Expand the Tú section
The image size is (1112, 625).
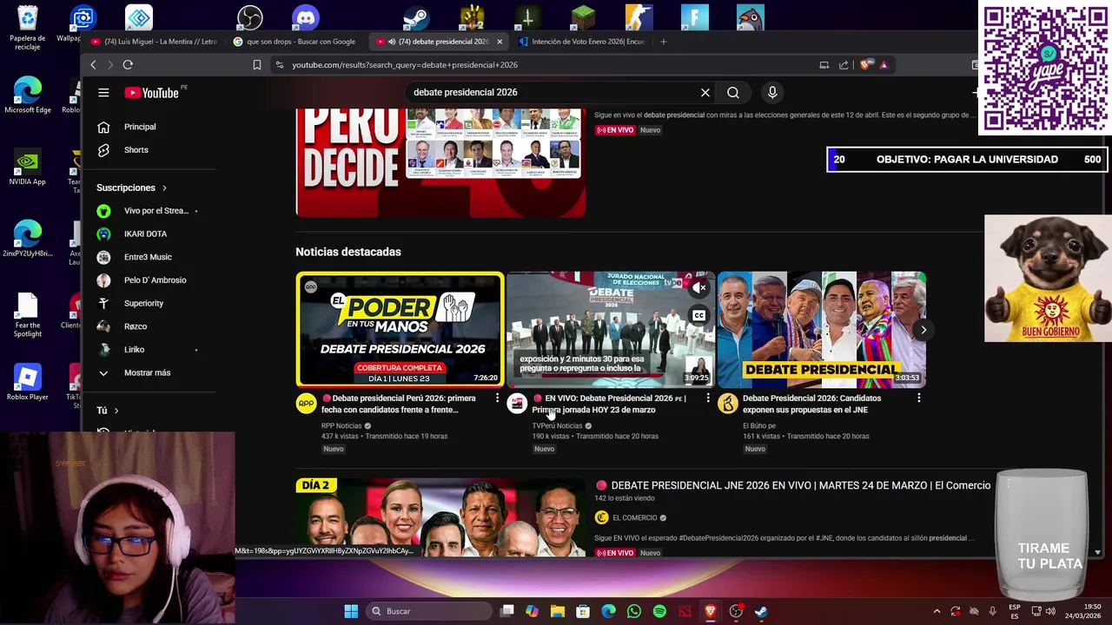(x=108, y=411)
